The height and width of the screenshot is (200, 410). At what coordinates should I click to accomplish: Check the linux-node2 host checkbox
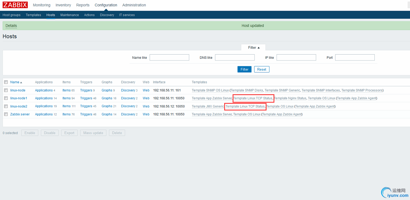click(6, 106)
